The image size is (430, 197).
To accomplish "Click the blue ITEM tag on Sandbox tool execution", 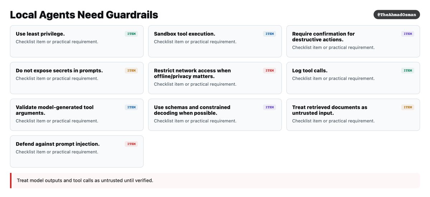I will pos(269,34).
